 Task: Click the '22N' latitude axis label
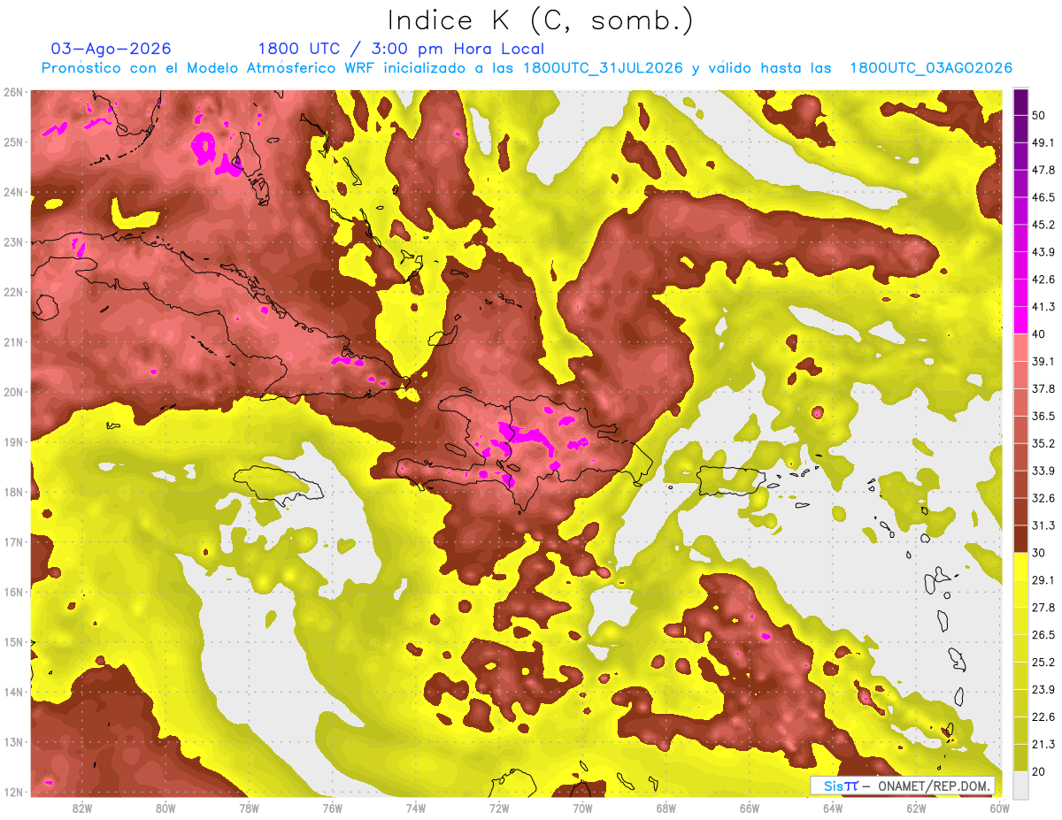13,292
